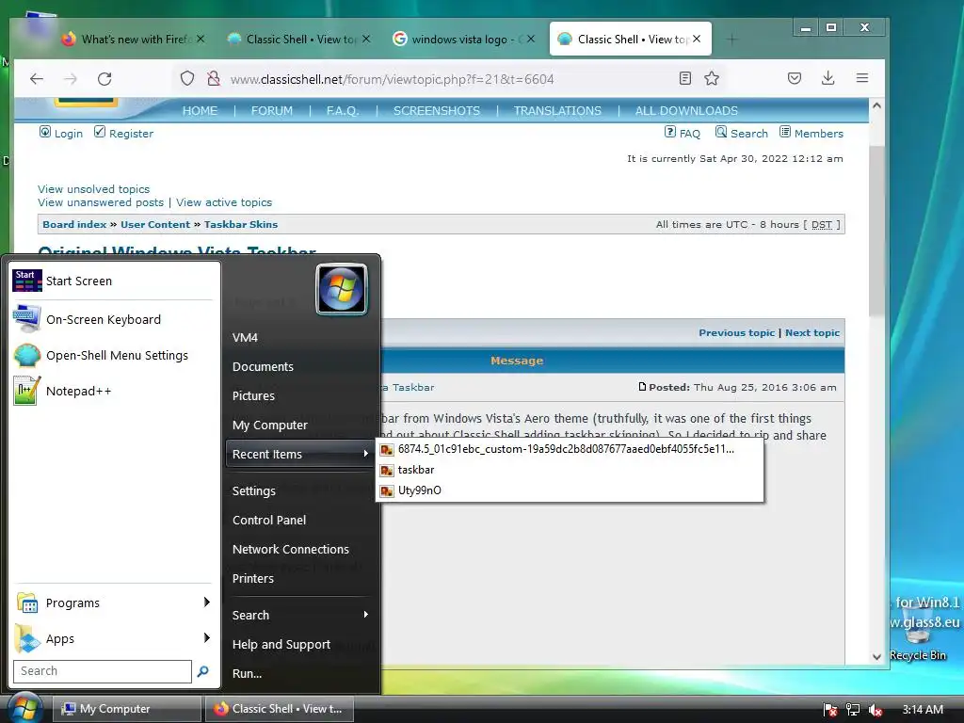Click the start menu Search box

(x=103, y=671)
